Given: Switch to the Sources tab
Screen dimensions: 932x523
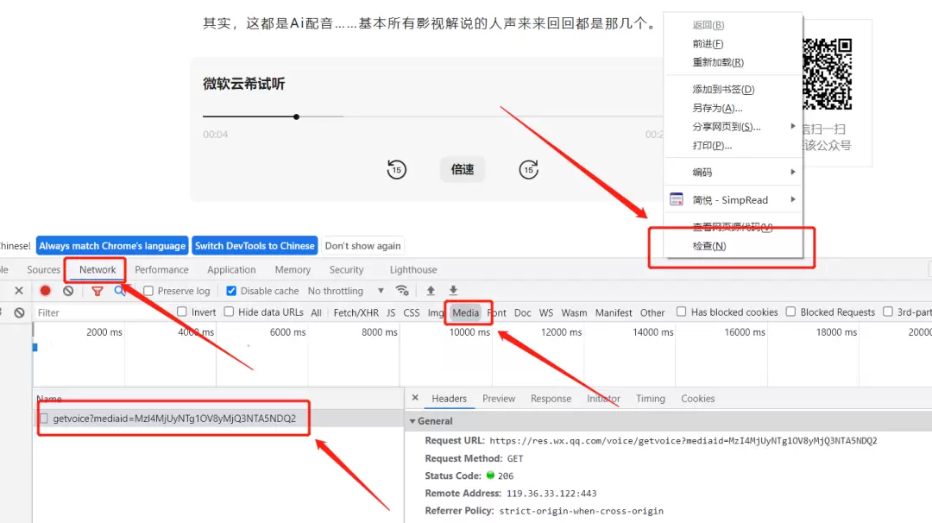Looking at the screenshot, I should [x=43, y=269].
